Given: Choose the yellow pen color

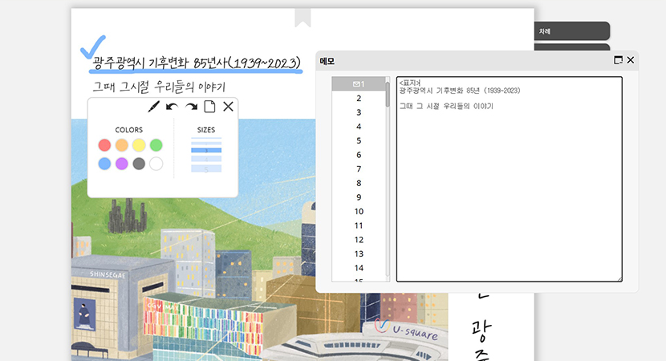Looking at the screenshot, I should click(x=139, y=145).
